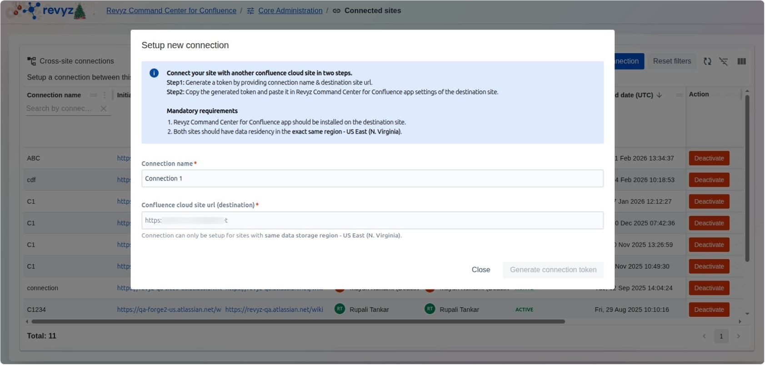Click the blue info icon in banner
Viewport: 765px width, 365px height.
[154, 73]
